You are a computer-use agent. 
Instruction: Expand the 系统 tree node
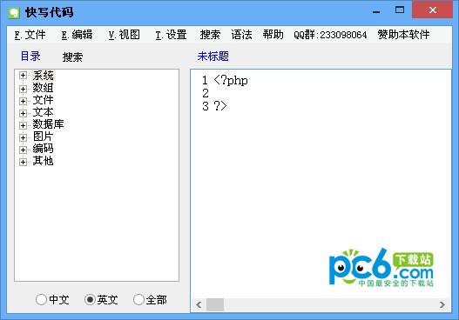coord(23,76)
